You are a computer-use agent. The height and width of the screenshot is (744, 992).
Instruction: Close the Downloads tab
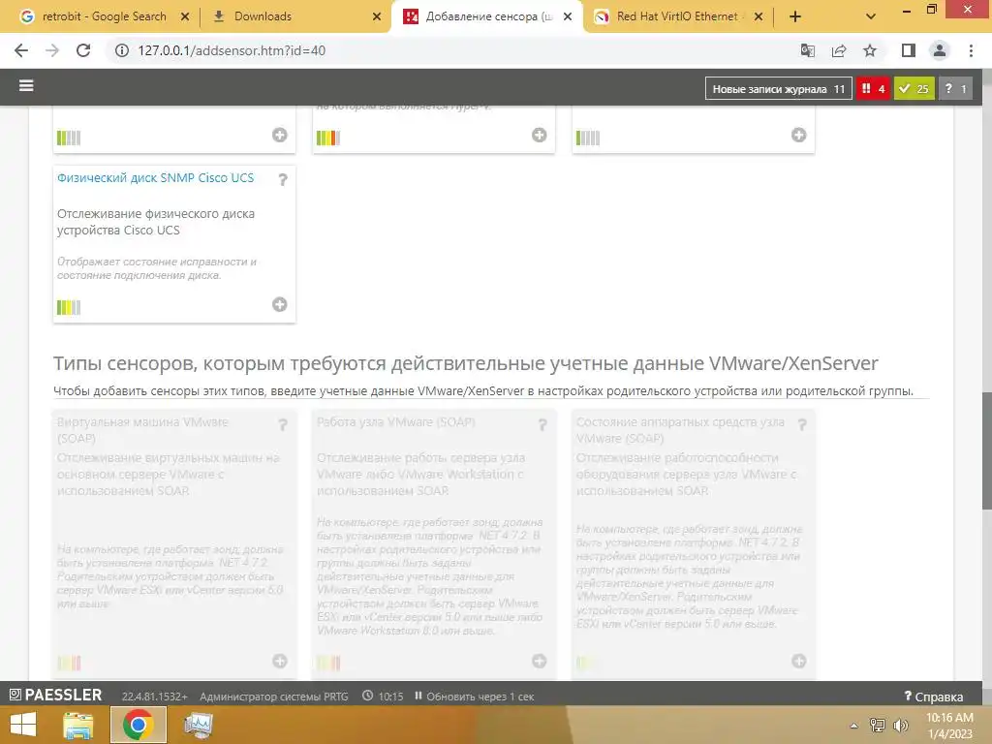point(377,16)
